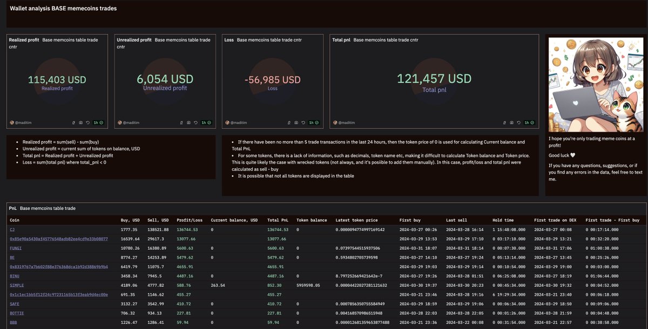Open @maditim profile on Total pnl card

point(346,122)
